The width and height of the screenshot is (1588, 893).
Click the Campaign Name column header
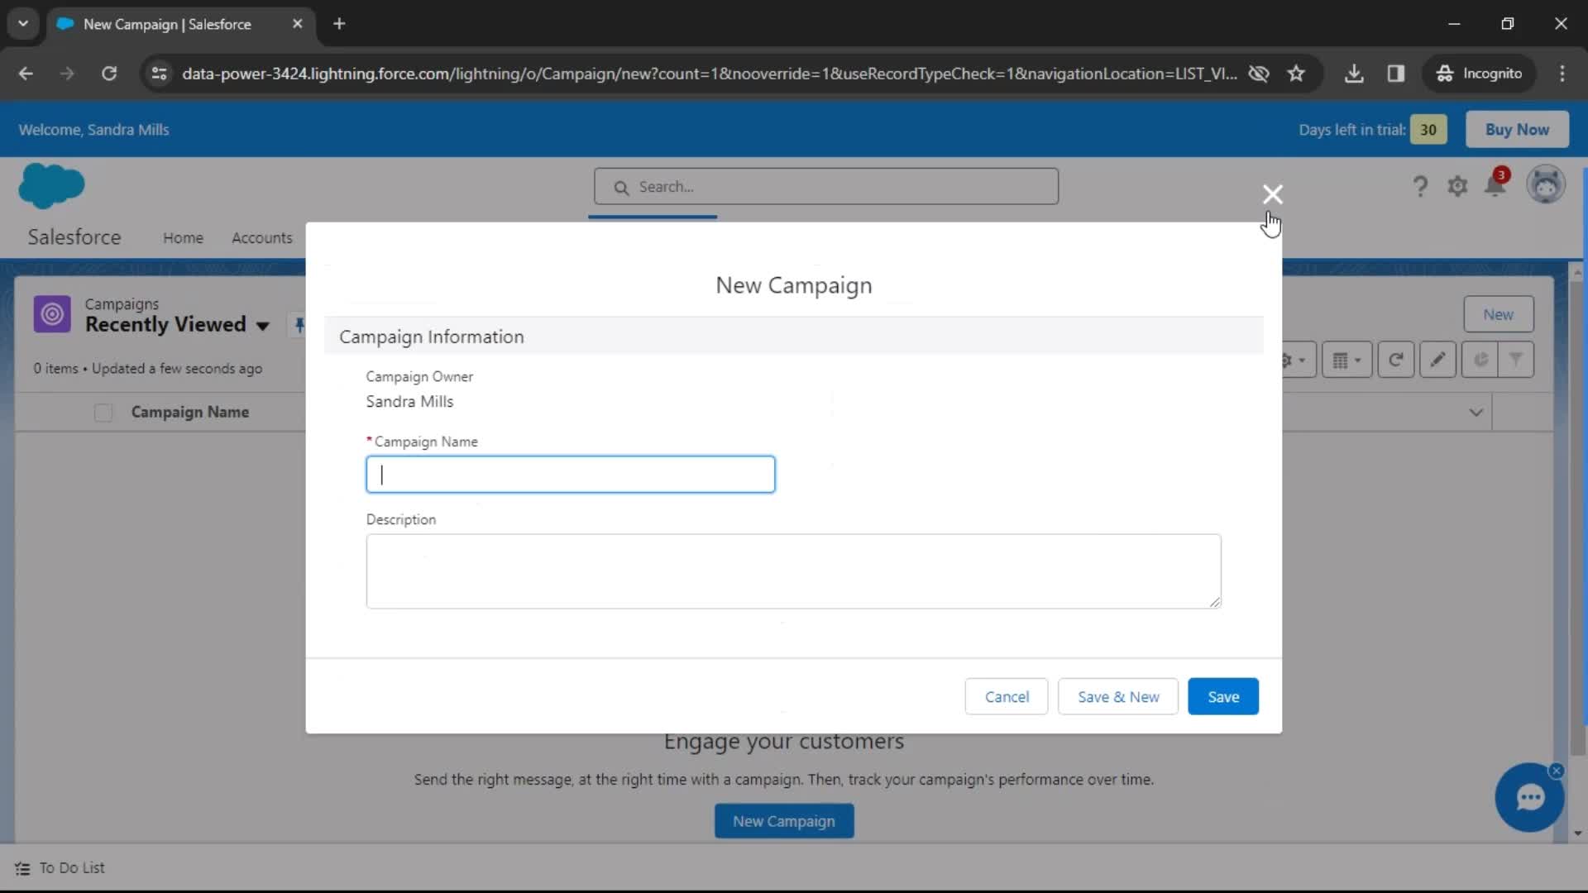pos(190,413)
